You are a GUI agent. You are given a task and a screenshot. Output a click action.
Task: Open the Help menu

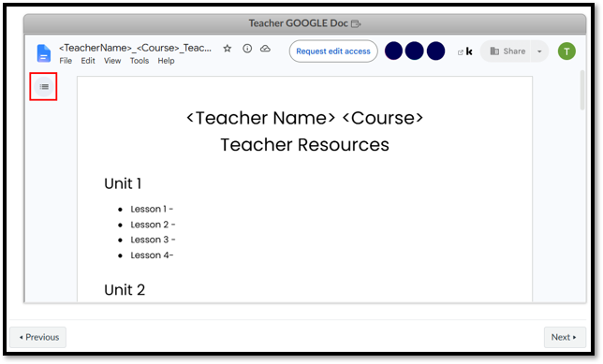[166, 61]
